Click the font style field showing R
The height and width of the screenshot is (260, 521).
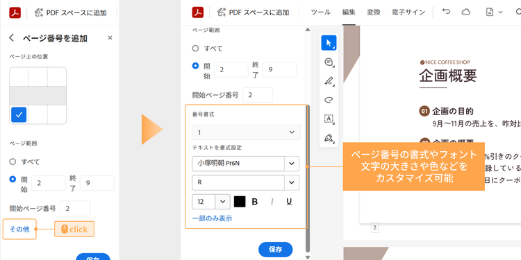pos(238,182)
